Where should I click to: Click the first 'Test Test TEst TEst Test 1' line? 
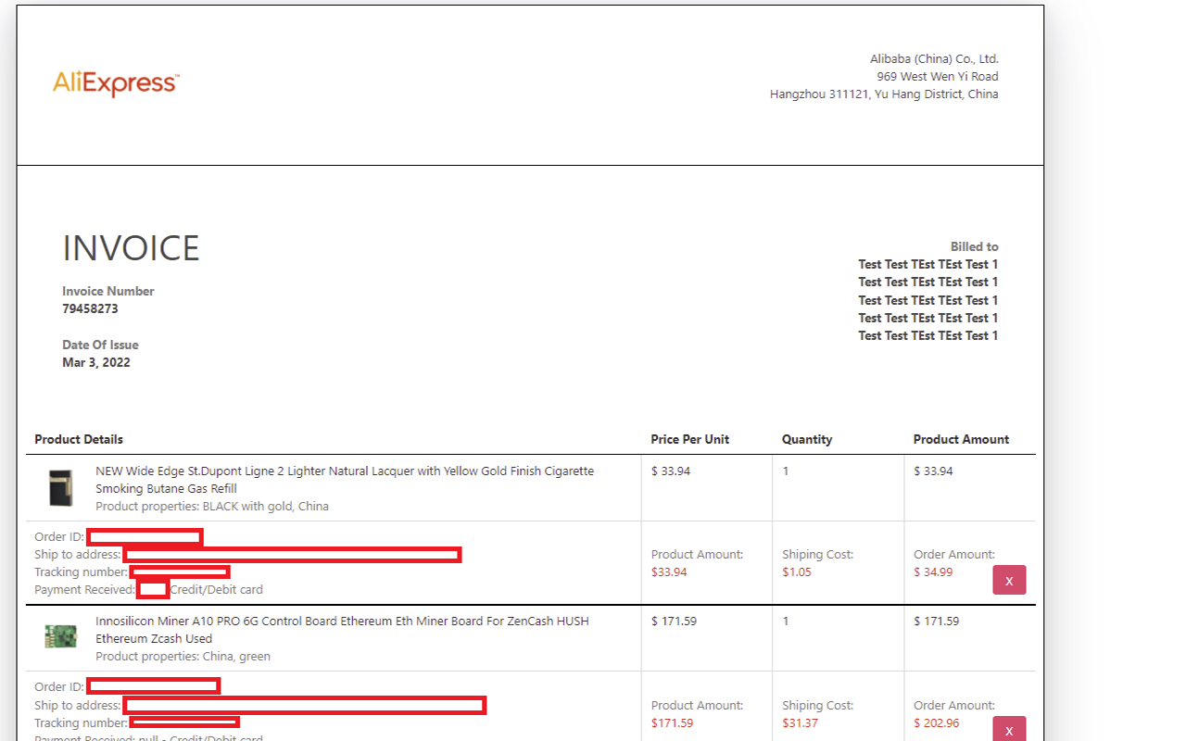click(x=927, y=264)
